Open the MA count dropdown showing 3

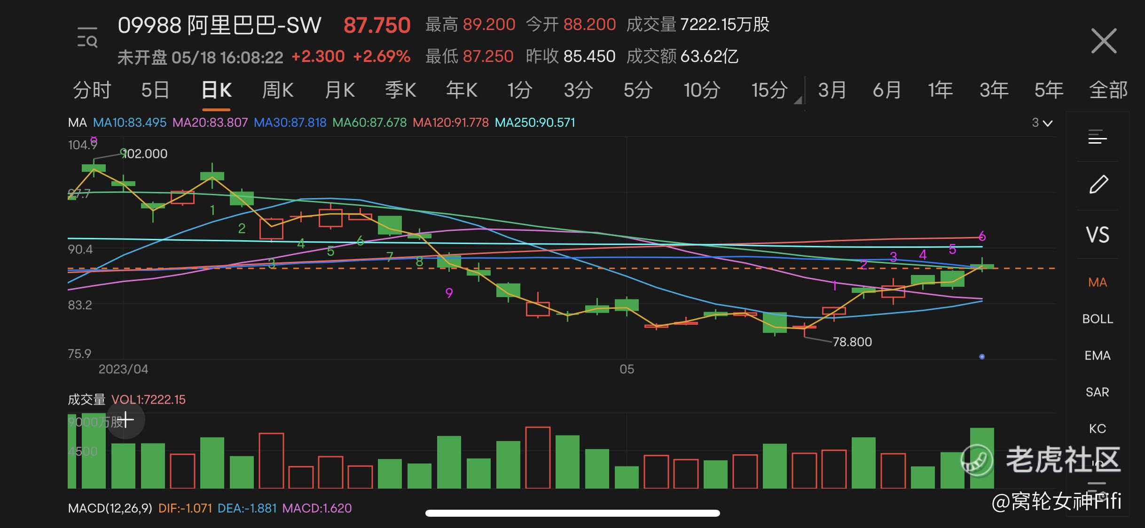[x=1042, y=123]
